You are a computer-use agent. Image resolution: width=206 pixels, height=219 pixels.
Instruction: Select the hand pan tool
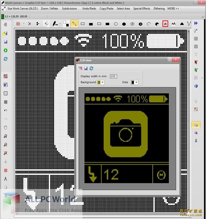(5, 128)
